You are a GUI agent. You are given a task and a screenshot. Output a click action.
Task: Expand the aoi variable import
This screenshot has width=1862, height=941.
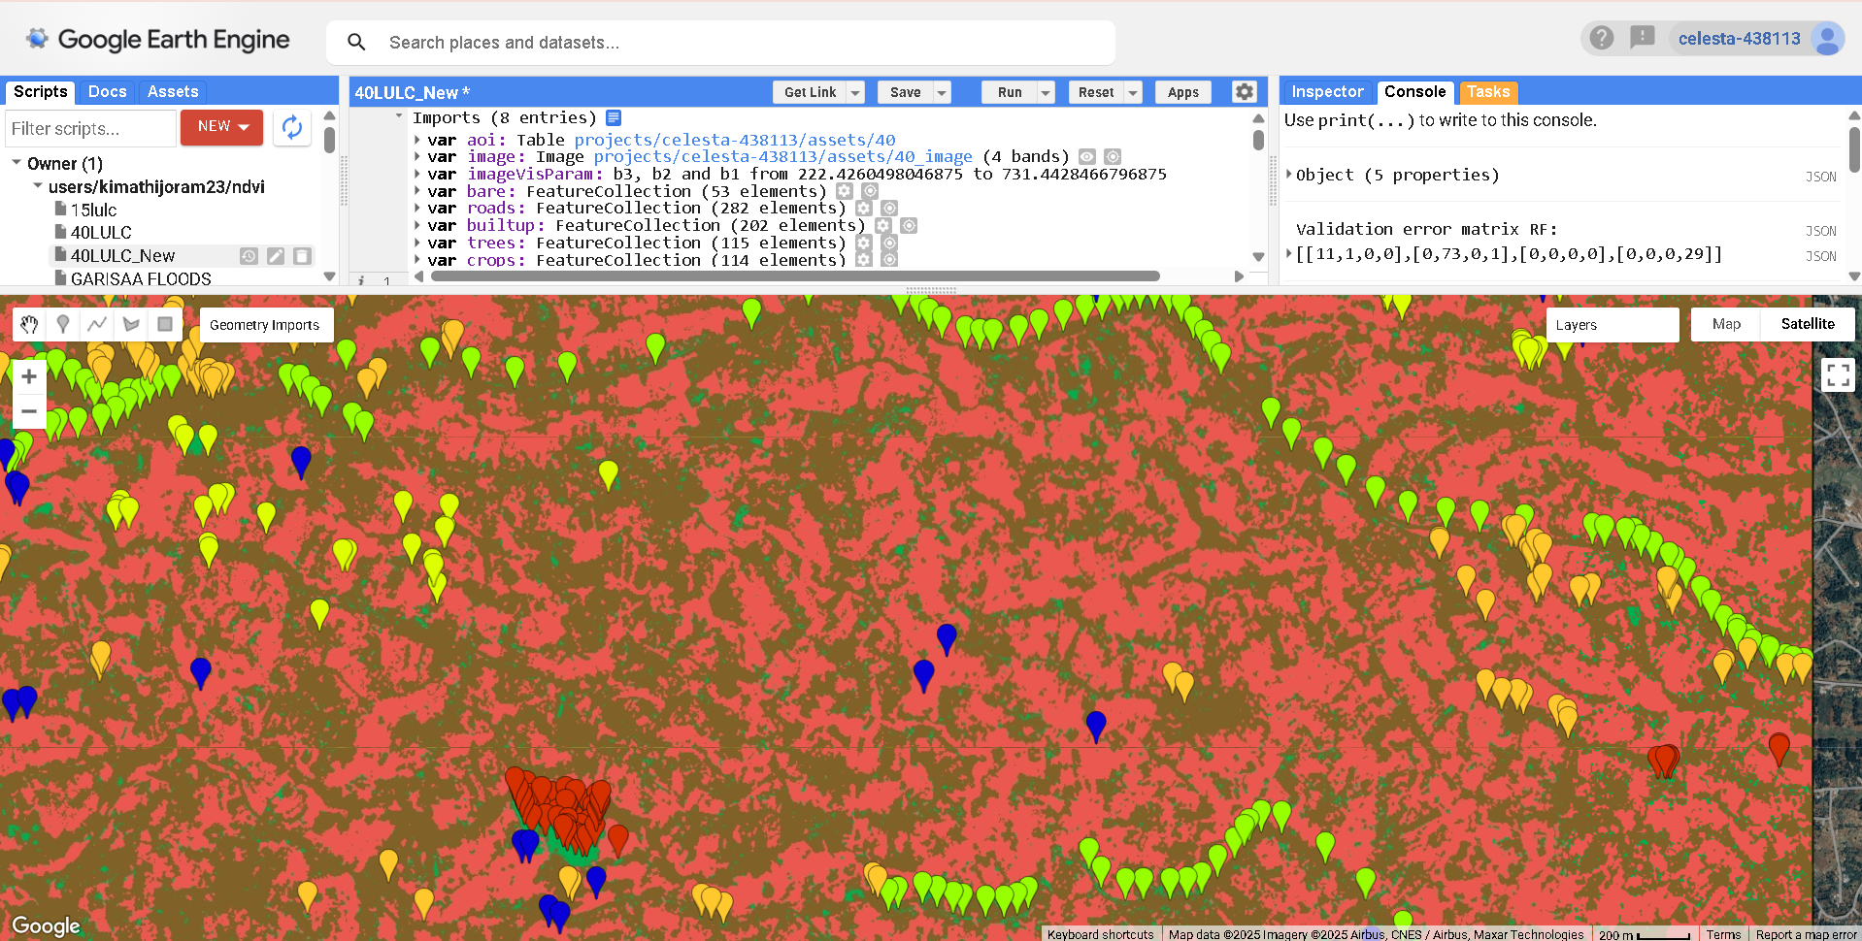417,140
